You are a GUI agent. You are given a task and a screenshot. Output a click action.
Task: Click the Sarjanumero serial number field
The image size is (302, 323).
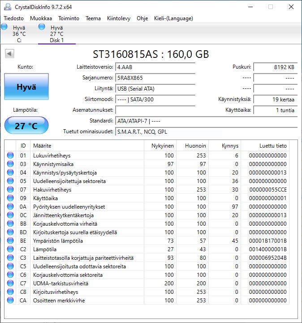click(155, 78)
